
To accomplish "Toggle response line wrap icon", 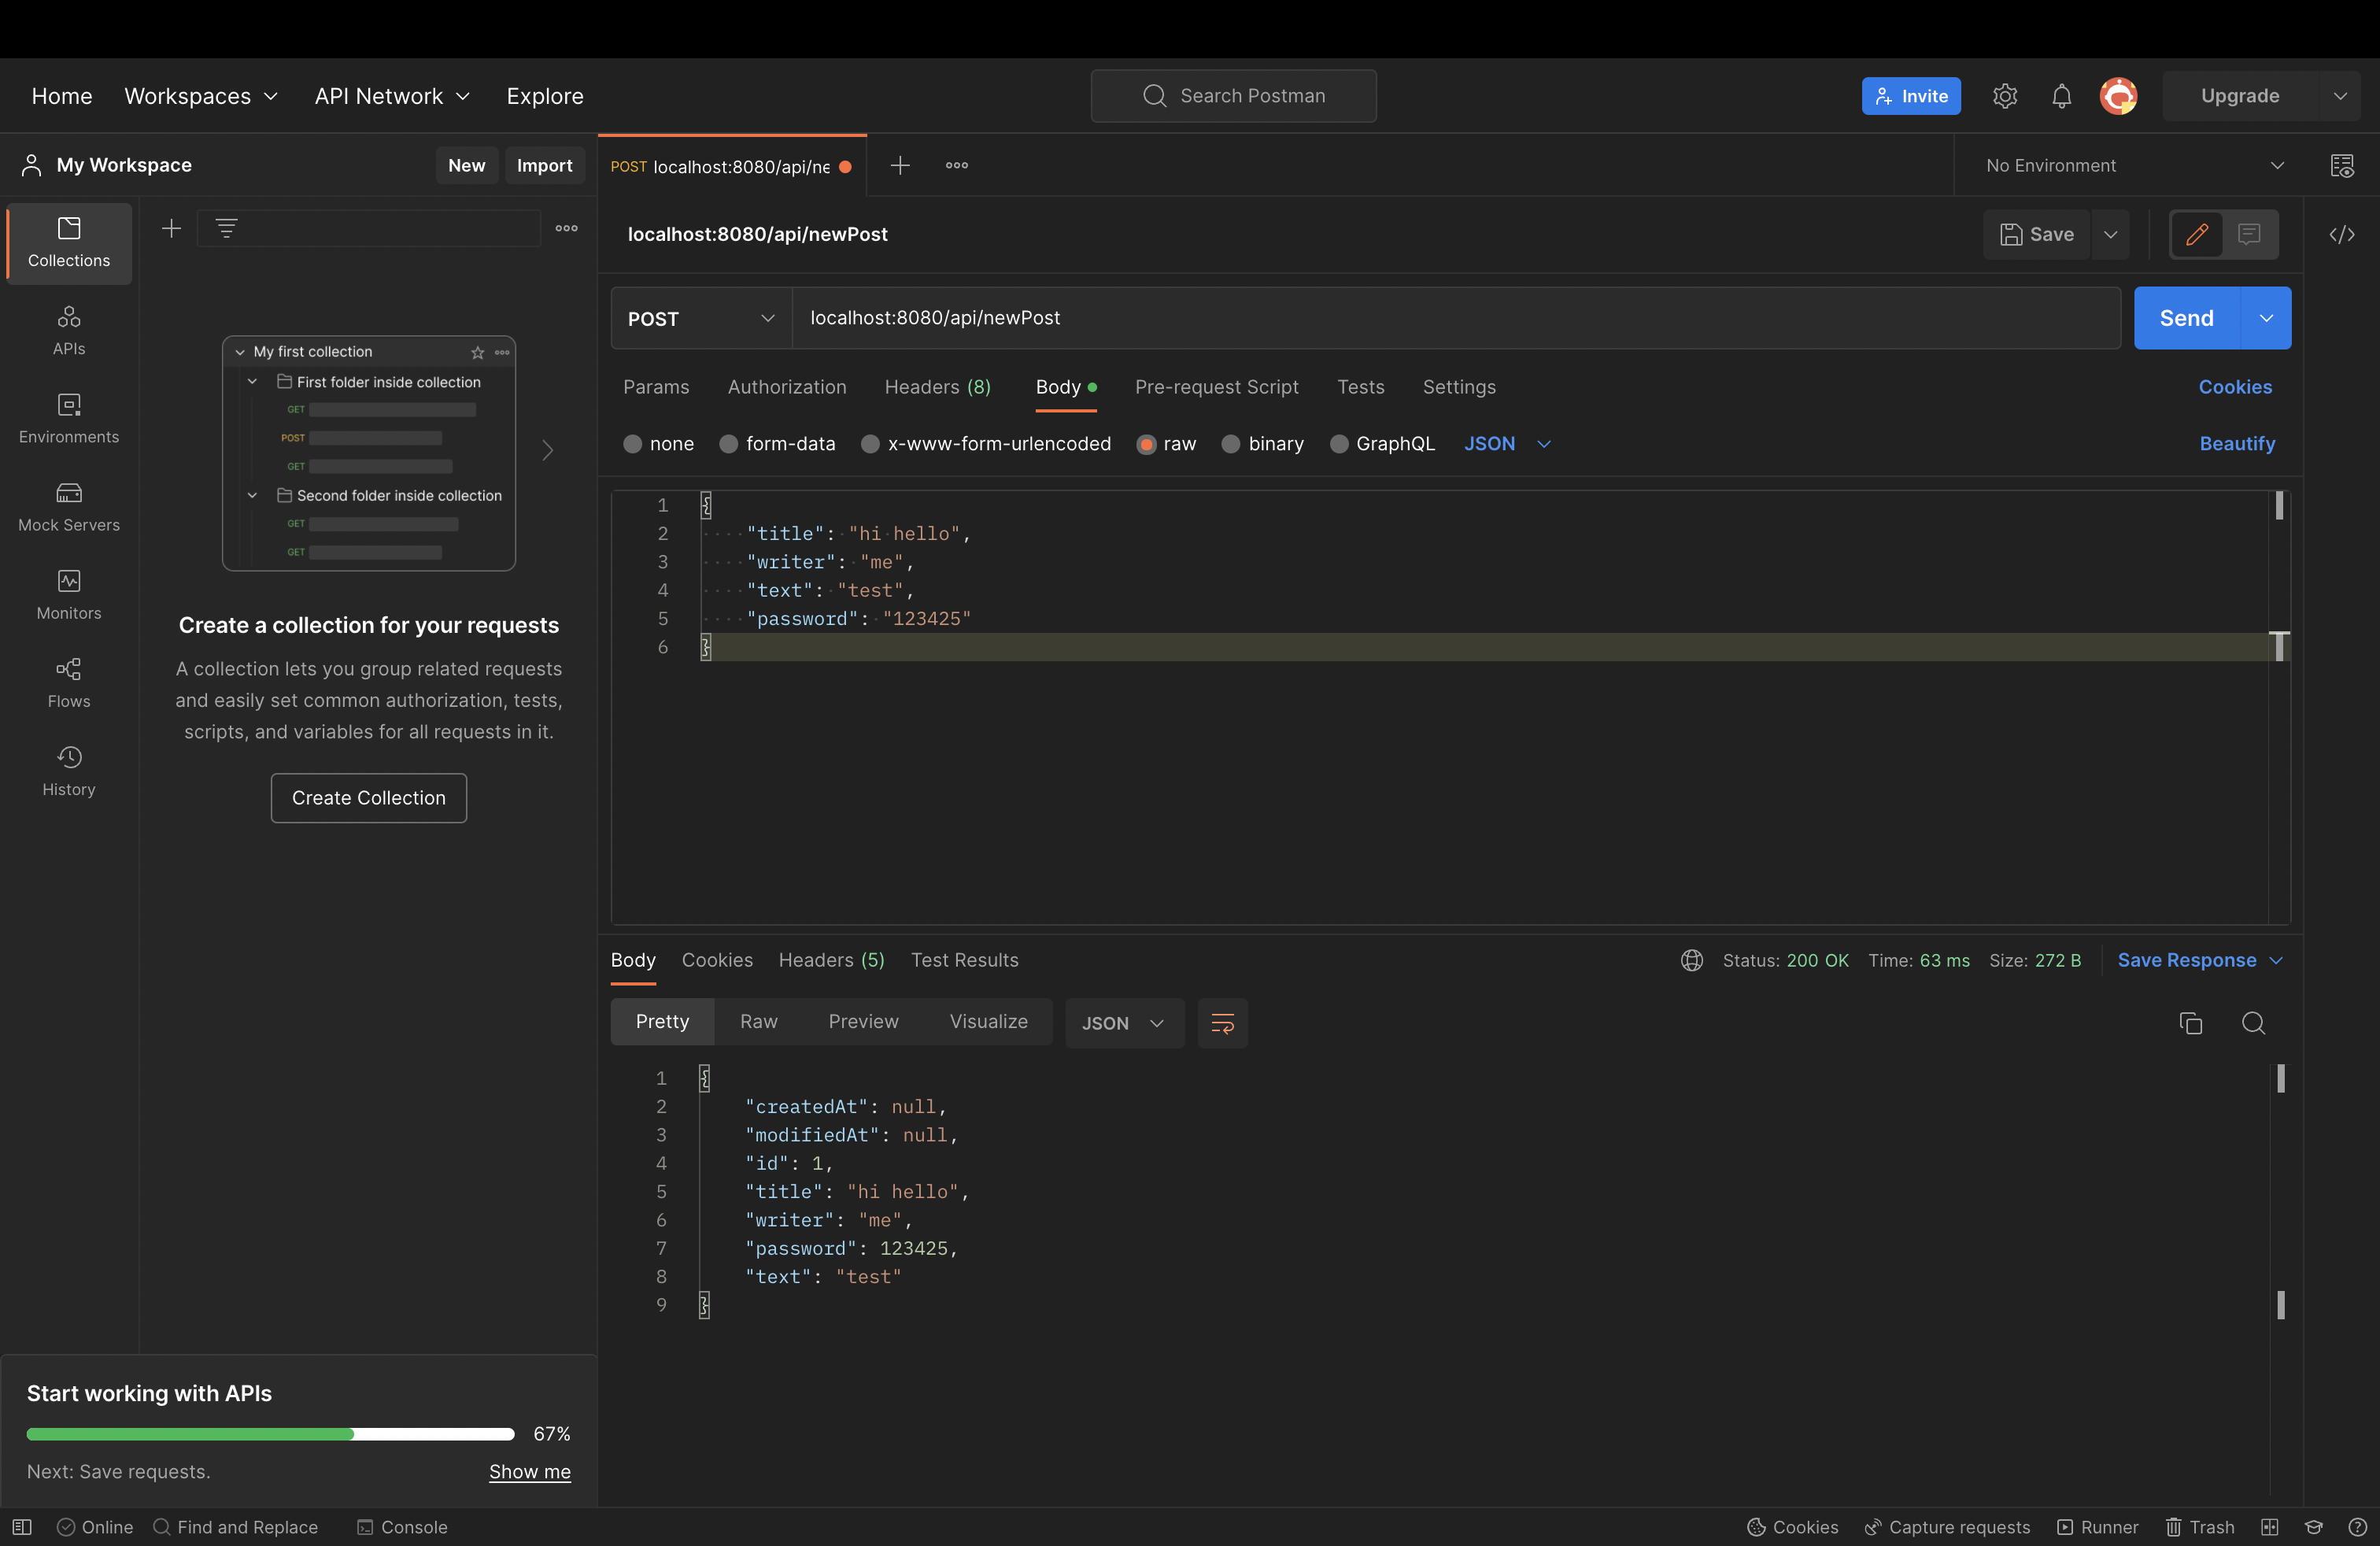I will (x=1222, y=1023).
